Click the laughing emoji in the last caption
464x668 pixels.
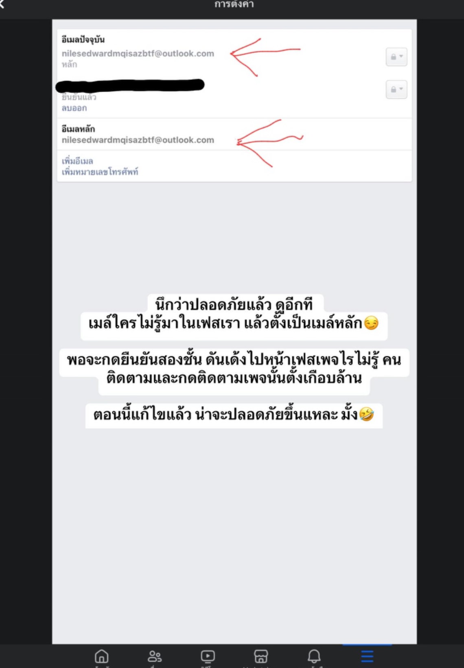(x=366, y=415)
